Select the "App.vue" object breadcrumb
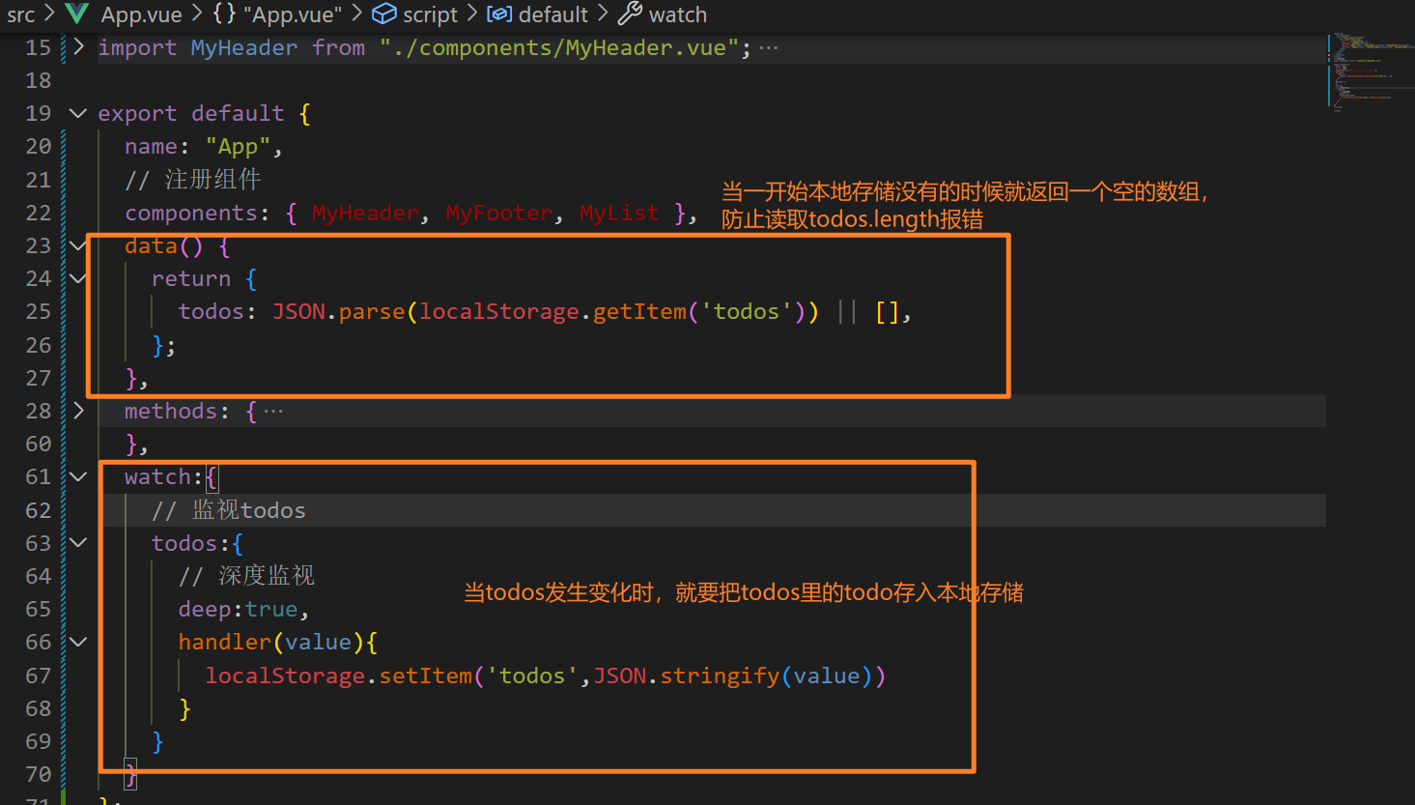This screenshot has height=805, width=1415. [293, 14]
